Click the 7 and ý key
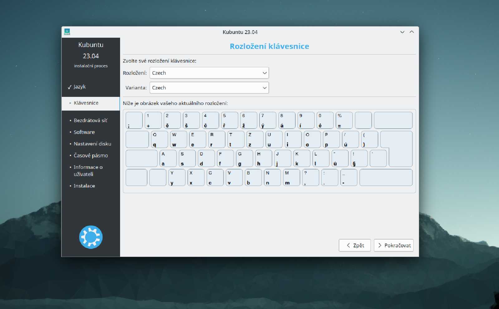The image size is (499, 309). coord(268,120)
